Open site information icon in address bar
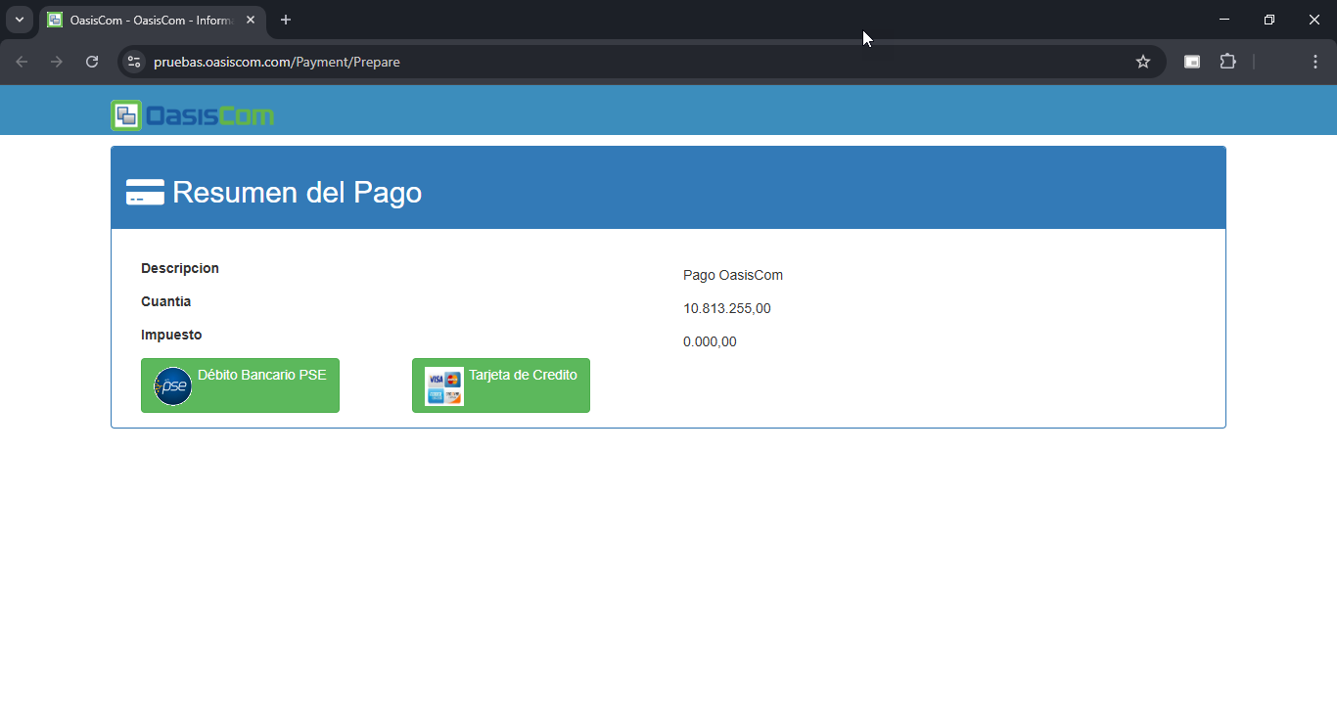This screenshot has width=1337, height=722. 134,62
